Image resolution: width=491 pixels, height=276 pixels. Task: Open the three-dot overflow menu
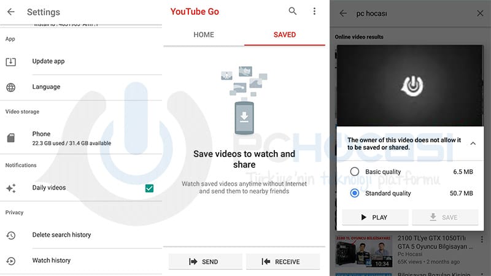pyautogui.click(x=314, y=11)
